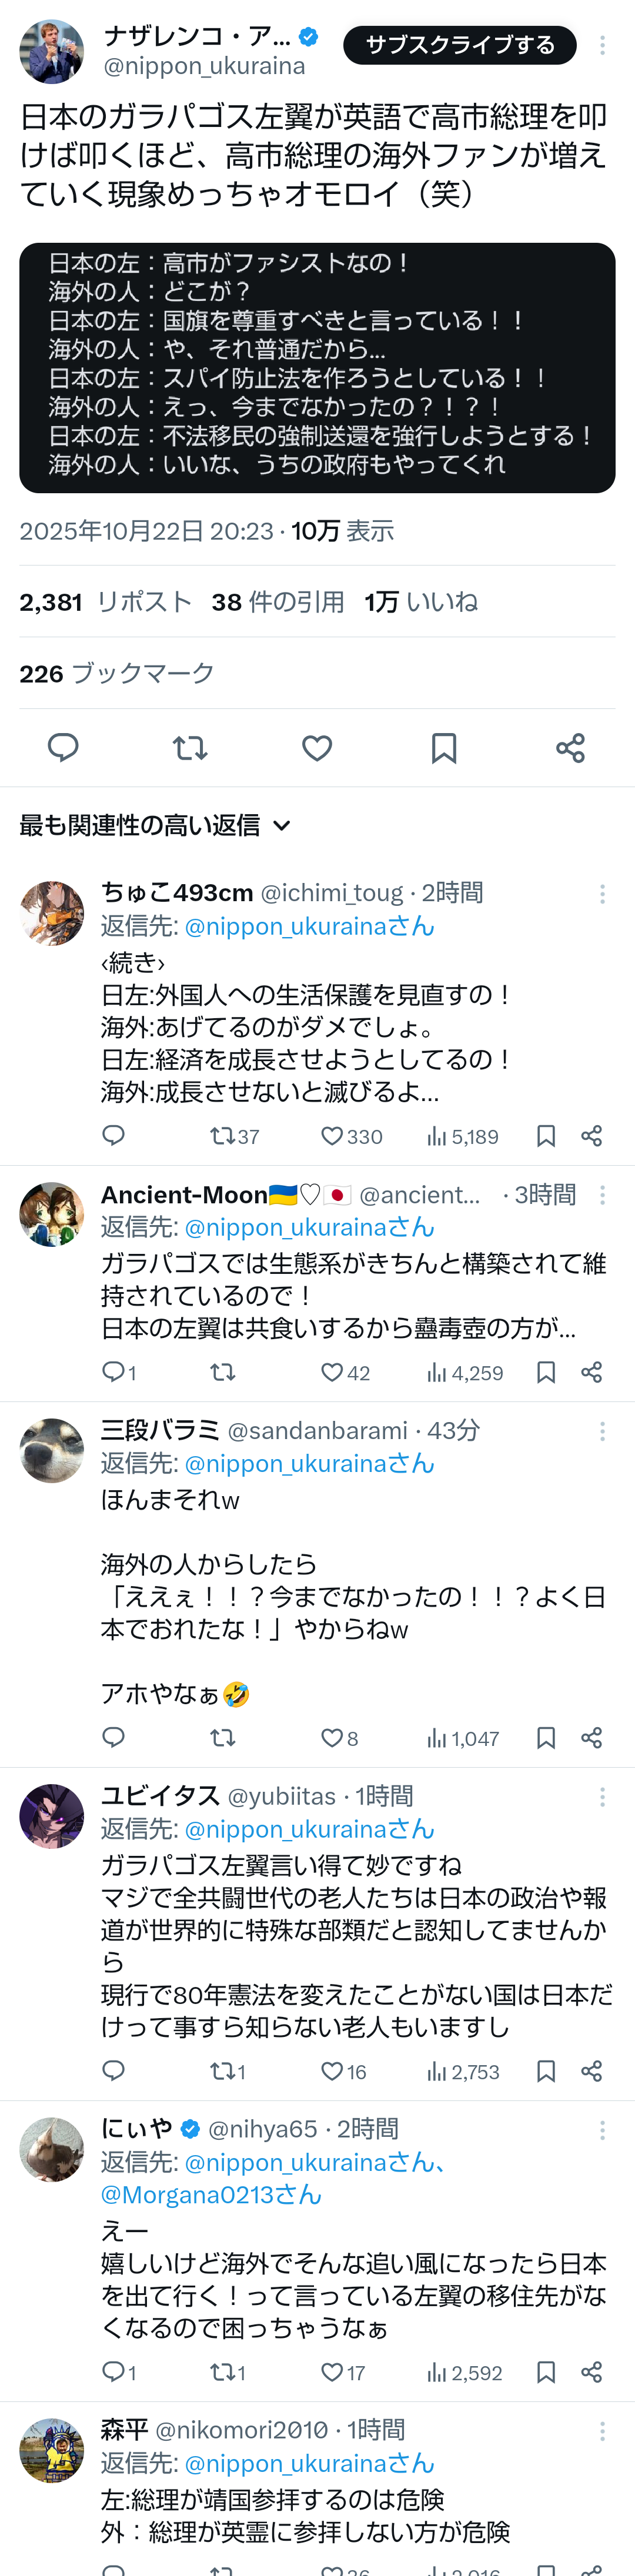Open the embedded black text image
Screen dimensions: 635x2576
pyautogui.click(x=317, y=367)
